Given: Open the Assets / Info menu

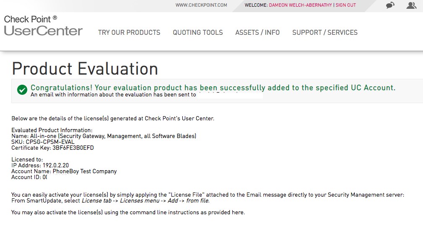Looking at the screenshot, I should pyautogui.click(x=257, y=32).
